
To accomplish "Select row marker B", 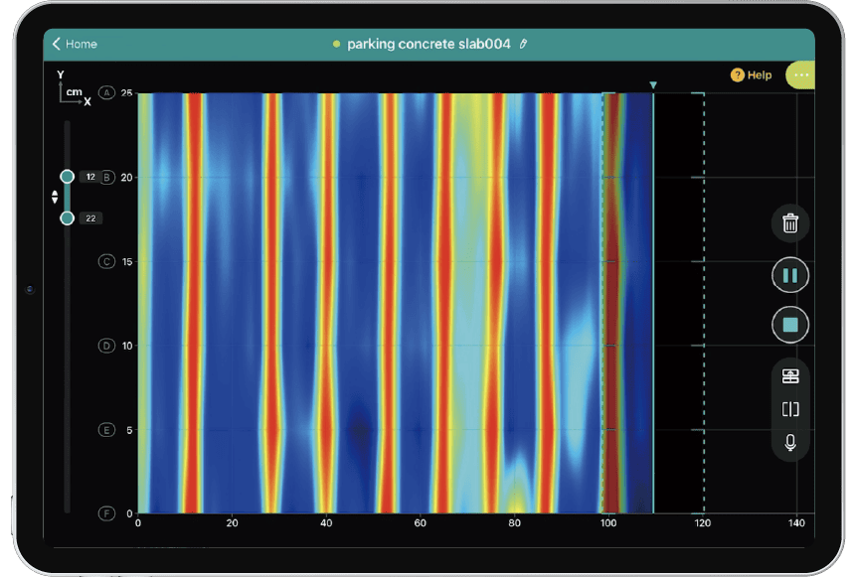I will pyautogui.click(x=106, y=178).
